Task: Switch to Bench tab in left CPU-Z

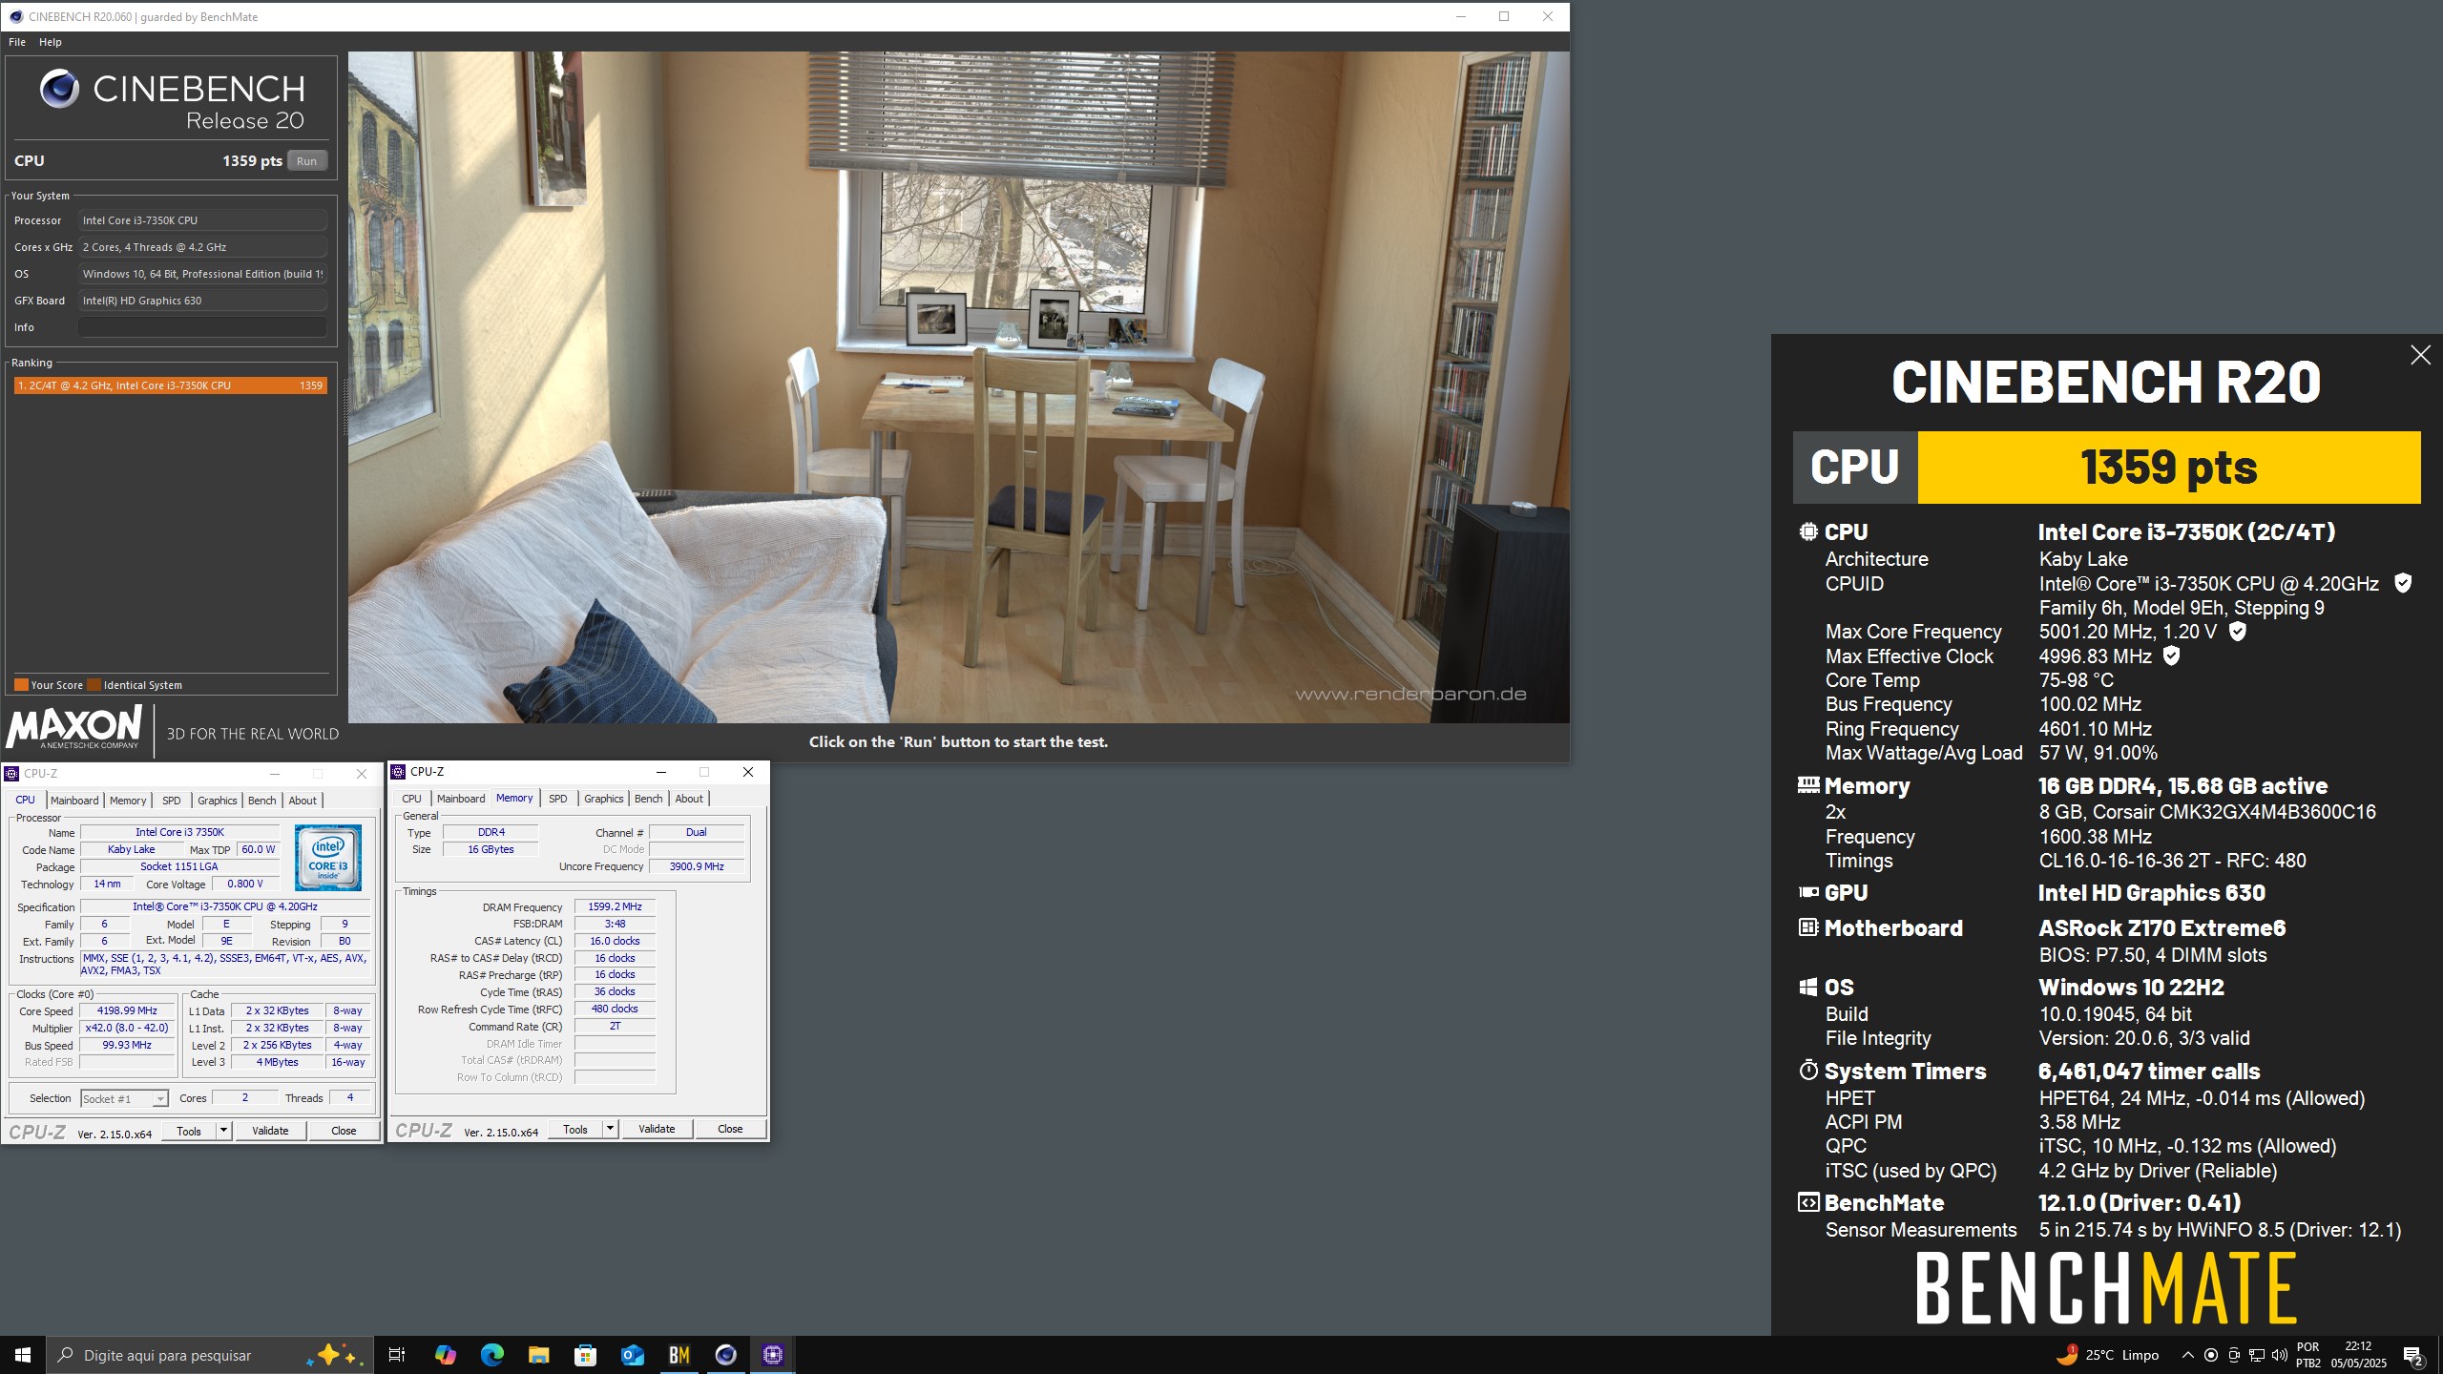Action: click(262, 801)
